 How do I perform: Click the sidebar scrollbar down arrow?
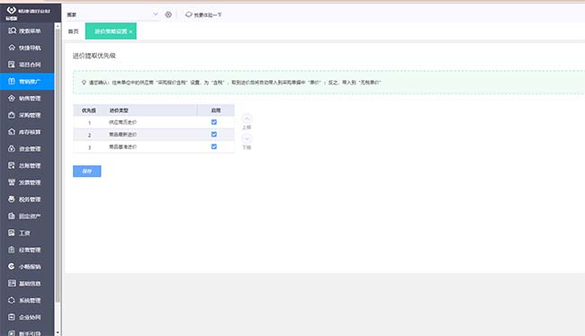[x=58, y=332]
